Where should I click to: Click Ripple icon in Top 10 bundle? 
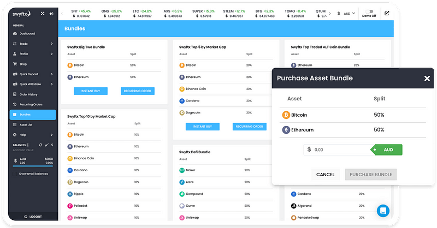coord(70,194)
